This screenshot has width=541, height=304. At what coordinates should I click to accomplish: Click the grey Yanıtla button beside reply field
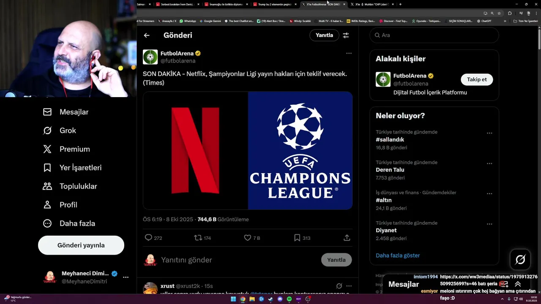[336, 260]
